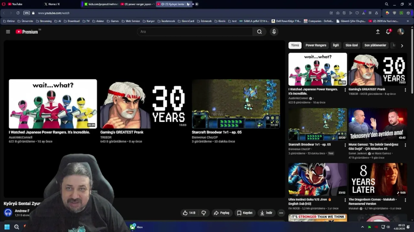The width and height of the screenshot is (414, 232).
Task: Open the browser downloads icon
Action: point(364,13)
